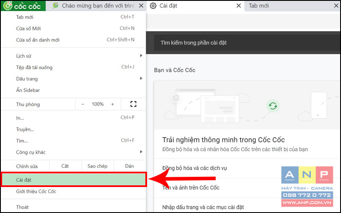Image resolution: width=341 pixels, height=213 pixels.
Task: Choose Thoát to quit browser
Action: coord(73,207)
